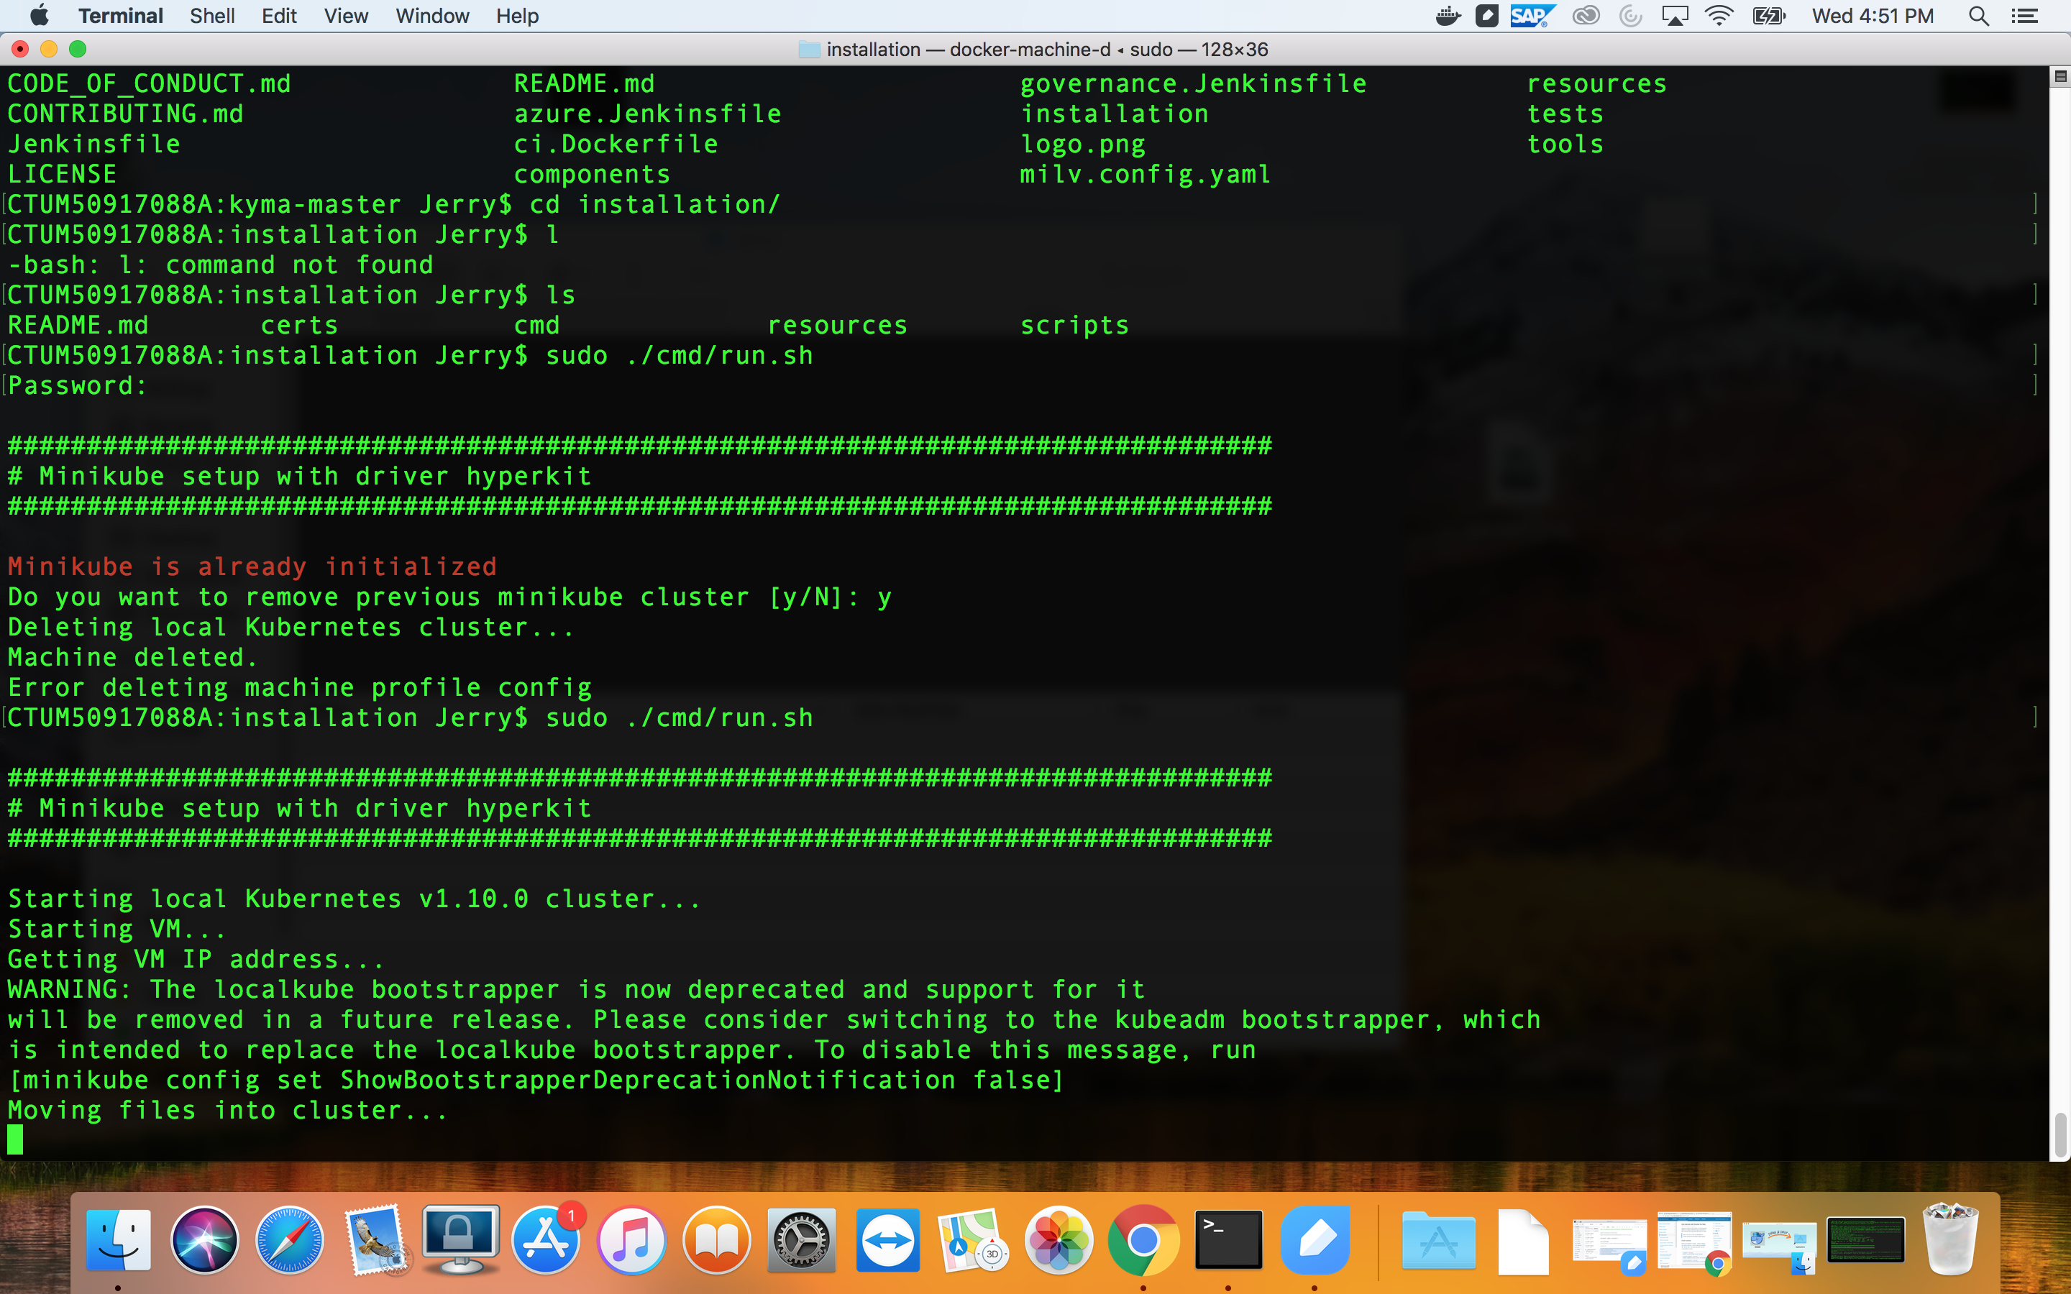This screenshot has height=1294, width=2071.
Task: Open the Wi-Fi status menu
Action: coord(1719,15)
